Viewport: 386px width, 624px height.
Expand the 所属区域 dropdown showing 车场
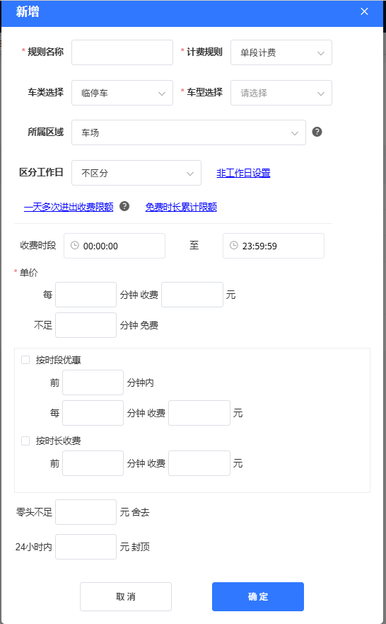189,132
